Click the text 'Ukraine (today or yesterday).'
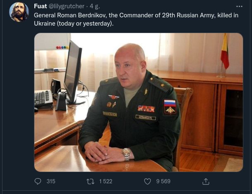Screen dimensions: 252x194 click(x=74, y=24)
